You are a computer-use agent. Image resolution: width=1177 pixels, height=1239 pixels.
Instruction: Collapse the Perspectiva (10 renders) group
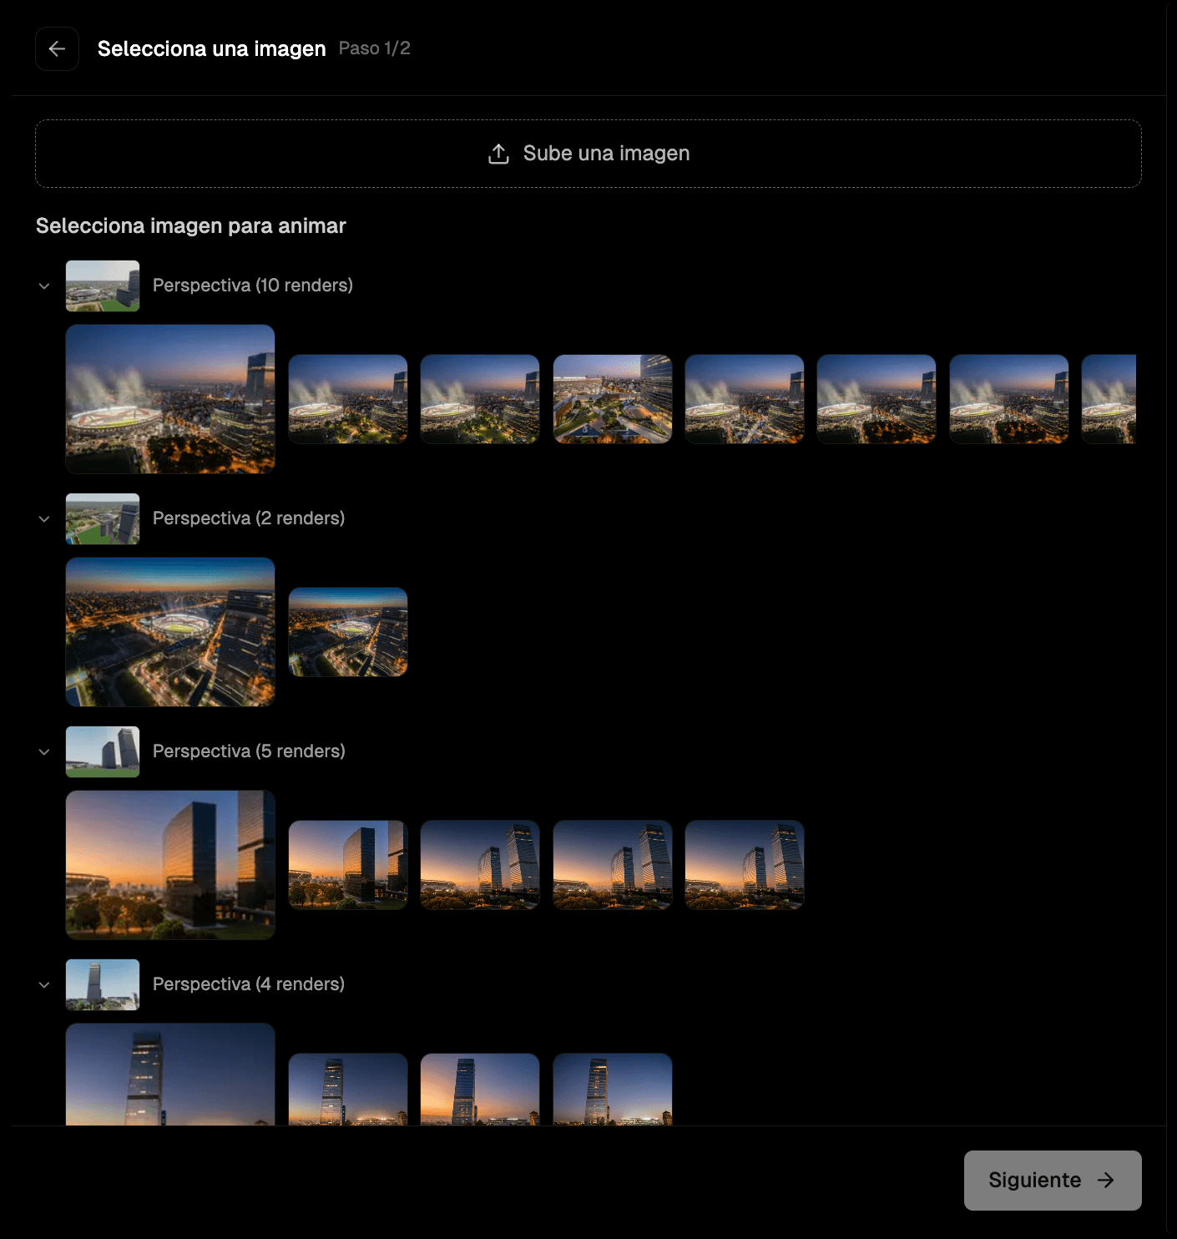click(x=44, y=286)
